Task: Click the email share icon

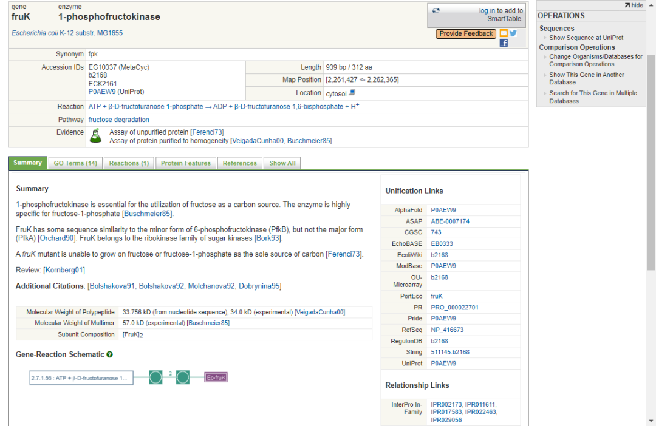Action: point(504,33)
